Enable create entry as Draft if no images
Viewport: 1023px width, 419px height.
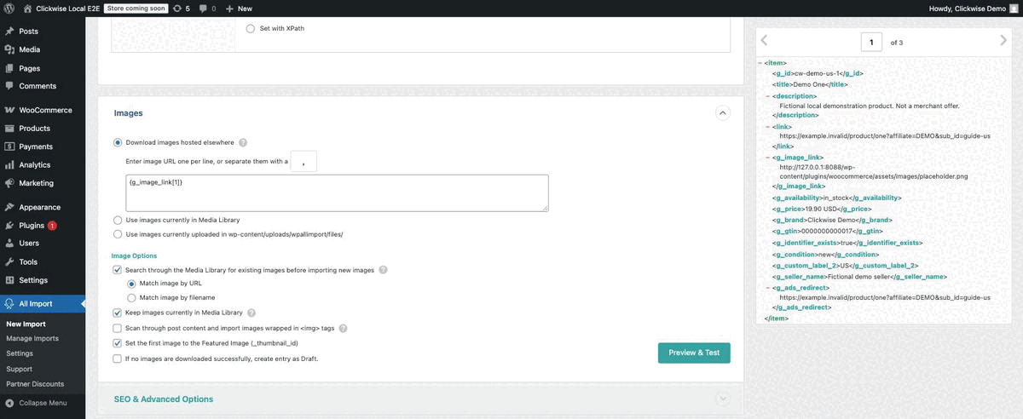(x=118, y=359)
